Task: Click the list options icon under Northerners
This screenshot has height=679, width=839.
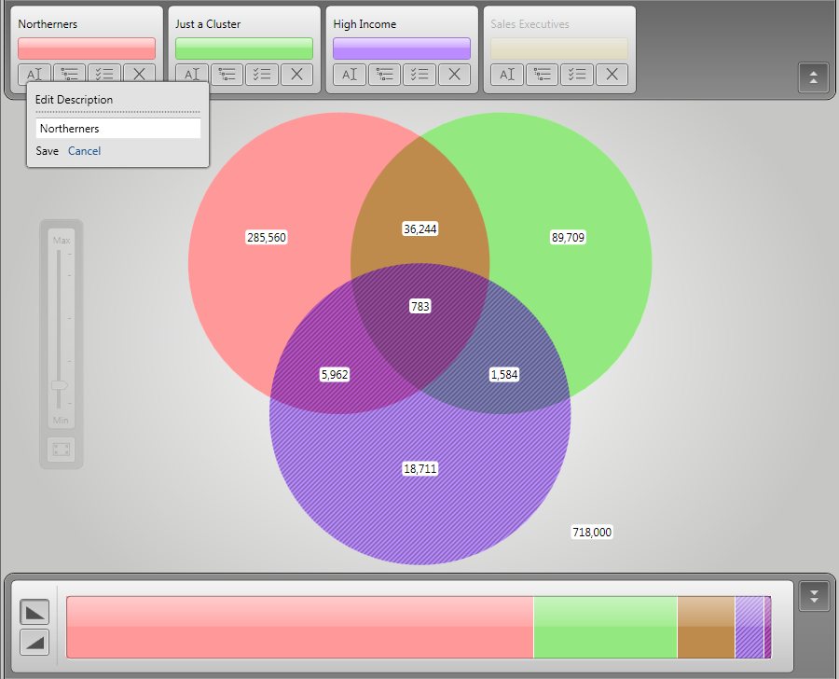Action: pyautogui.click(x=69, y=73)
